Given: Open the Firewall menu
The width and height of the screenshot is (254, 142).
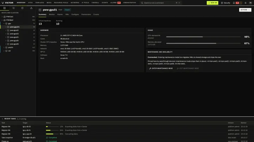Looking at the screenshot, I should (x=95, y=3).
